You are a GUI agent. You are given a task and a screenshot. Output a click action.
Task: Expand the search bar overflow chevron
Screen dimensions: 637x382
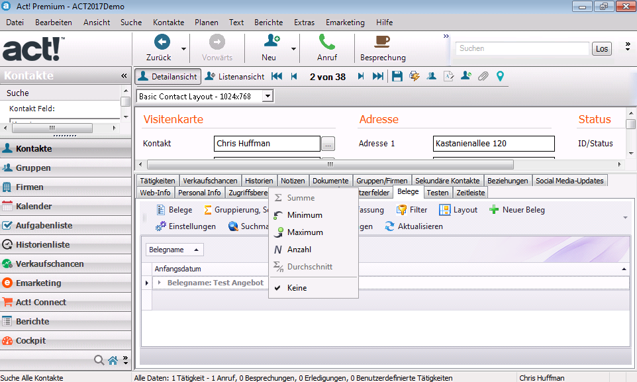coord(628,46)
